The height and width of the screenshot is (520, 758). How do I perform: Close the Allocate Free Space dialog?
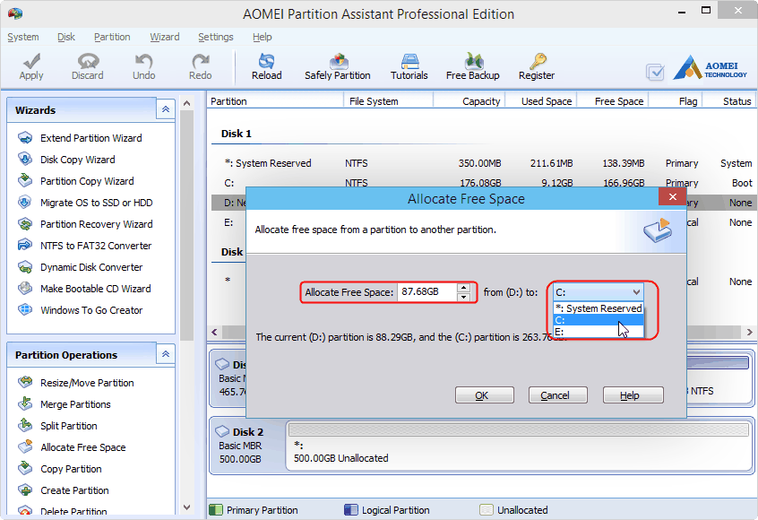pos(673,196)
